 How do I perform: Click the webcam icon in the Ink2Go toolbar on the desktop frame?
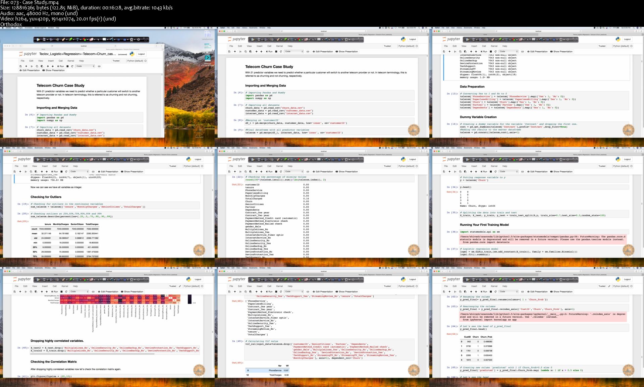131,40
